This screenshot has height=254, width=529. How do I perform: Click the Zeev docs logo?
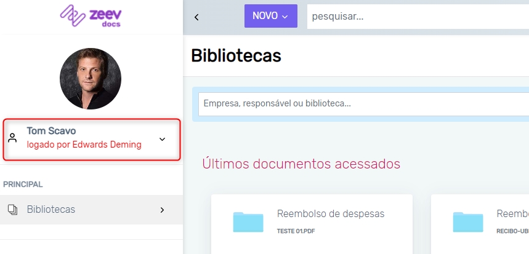[91, 17]
